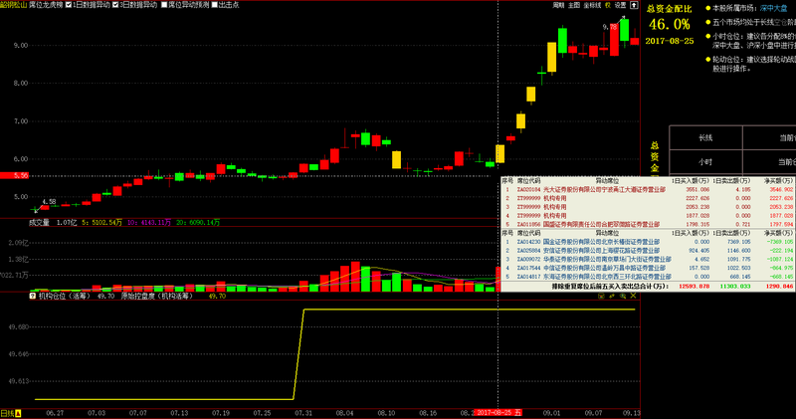Open the 设置 settings menu

(x=621, y=5)
